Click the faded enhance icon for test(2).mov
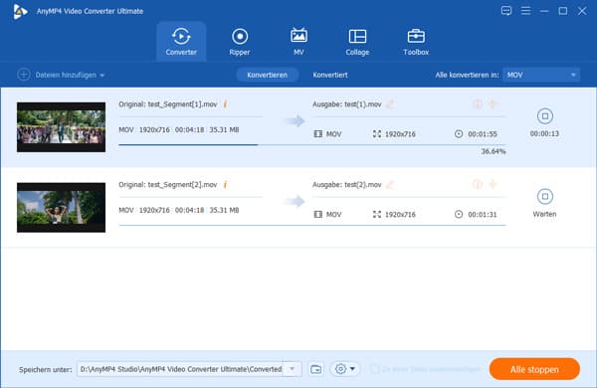597x388 pixels. coord(494,185)
